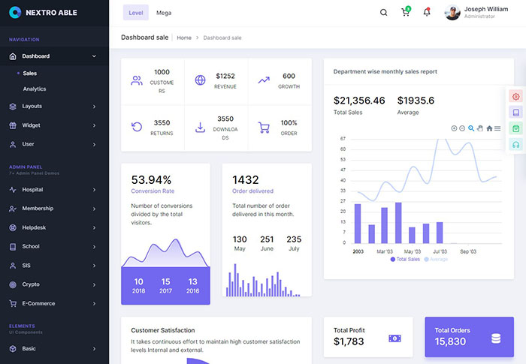Open the shopping cart in top bar
This screenshot has height=364, width=526.
click(406, 13)
